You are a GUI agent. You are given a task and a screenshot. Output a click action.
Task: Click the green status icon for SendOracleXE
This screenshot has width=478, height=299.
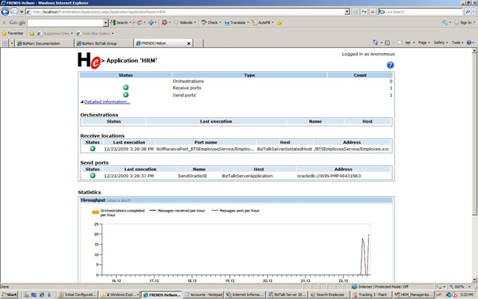93,176
